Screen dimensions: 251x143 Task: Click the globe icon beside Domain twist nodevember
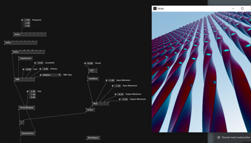tap(218, 137)
